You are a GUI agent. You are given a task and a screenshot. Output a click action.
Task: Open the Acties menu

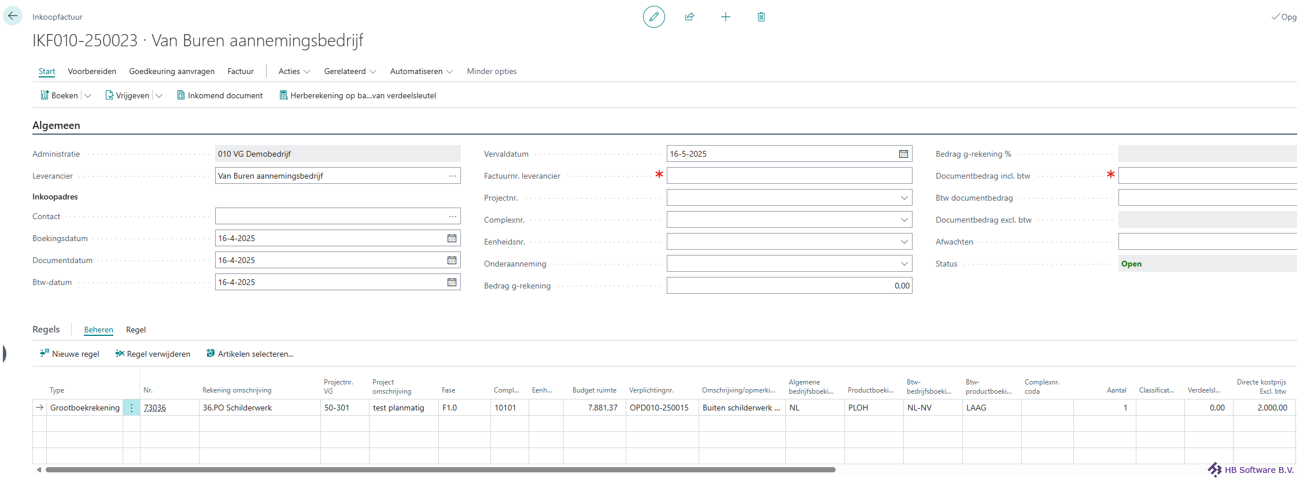tap(294, 71)
